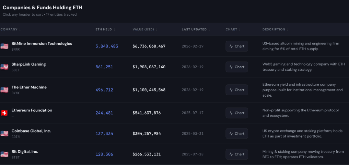Click the Description column header
The height and width of the screenshot is (165, 349).
pos(274,29)
